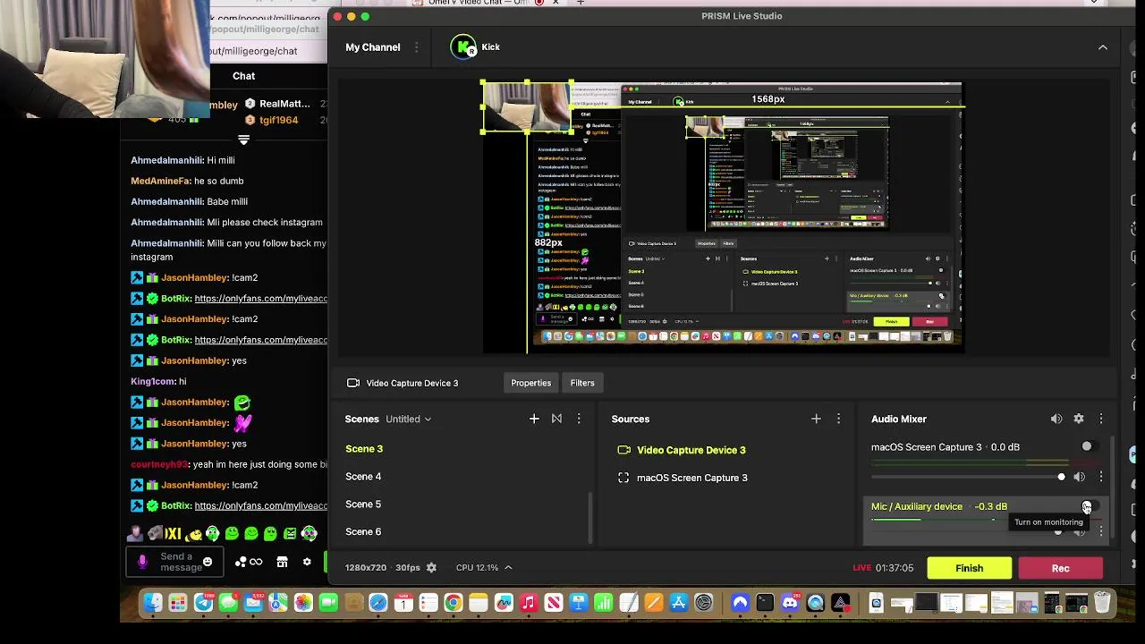Click the Scenes list scrollbar
1145x644 pixels.
(x=590, y=517)
